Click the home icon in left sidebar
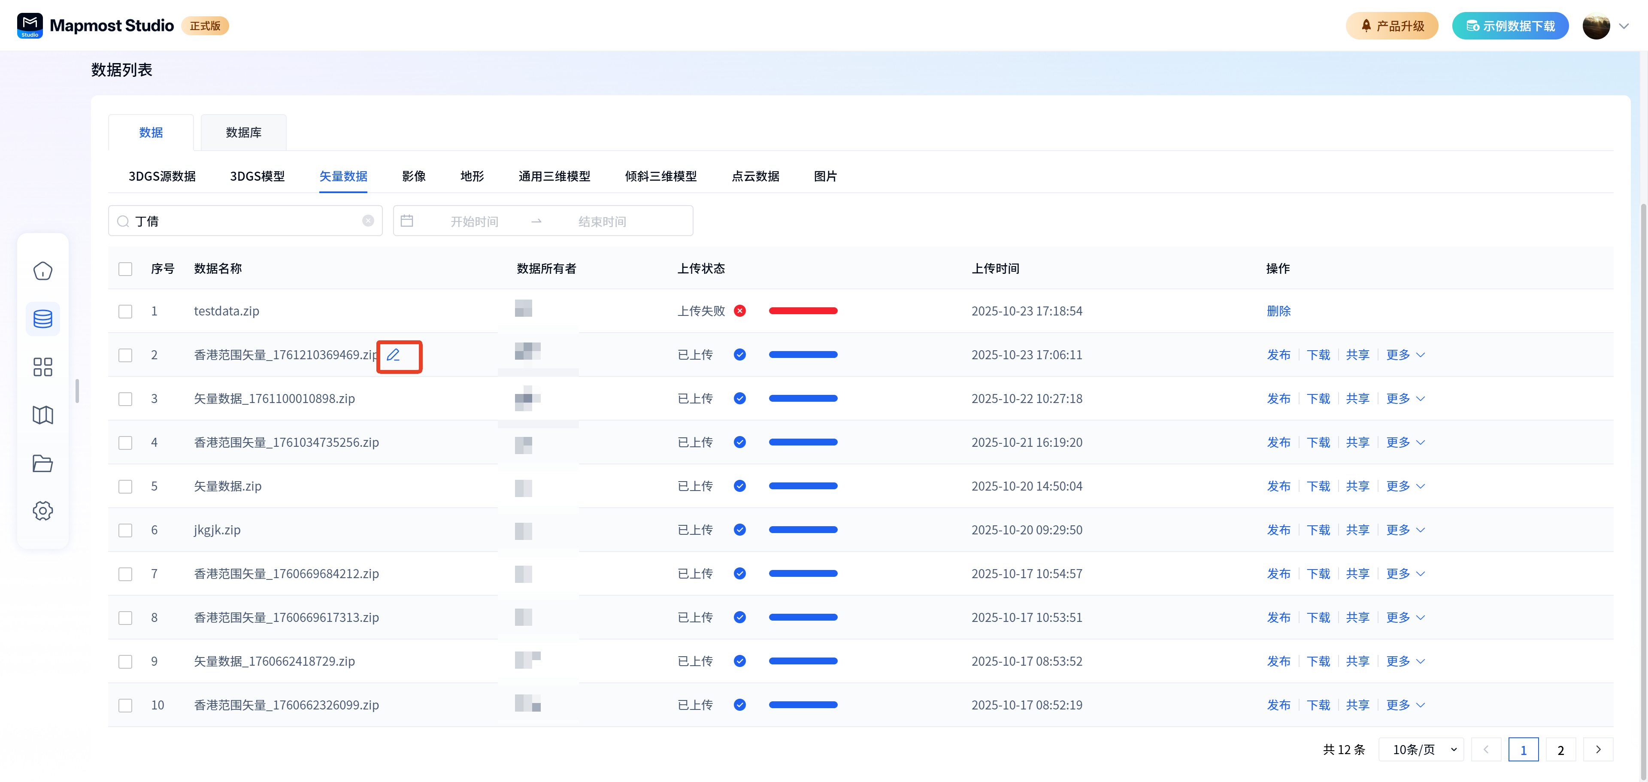Image resolution: width=1648 pixels, height=782 pixels. (43, 271)
